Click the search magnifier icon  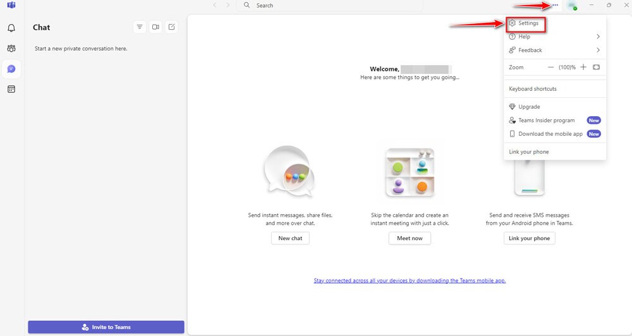246,5
